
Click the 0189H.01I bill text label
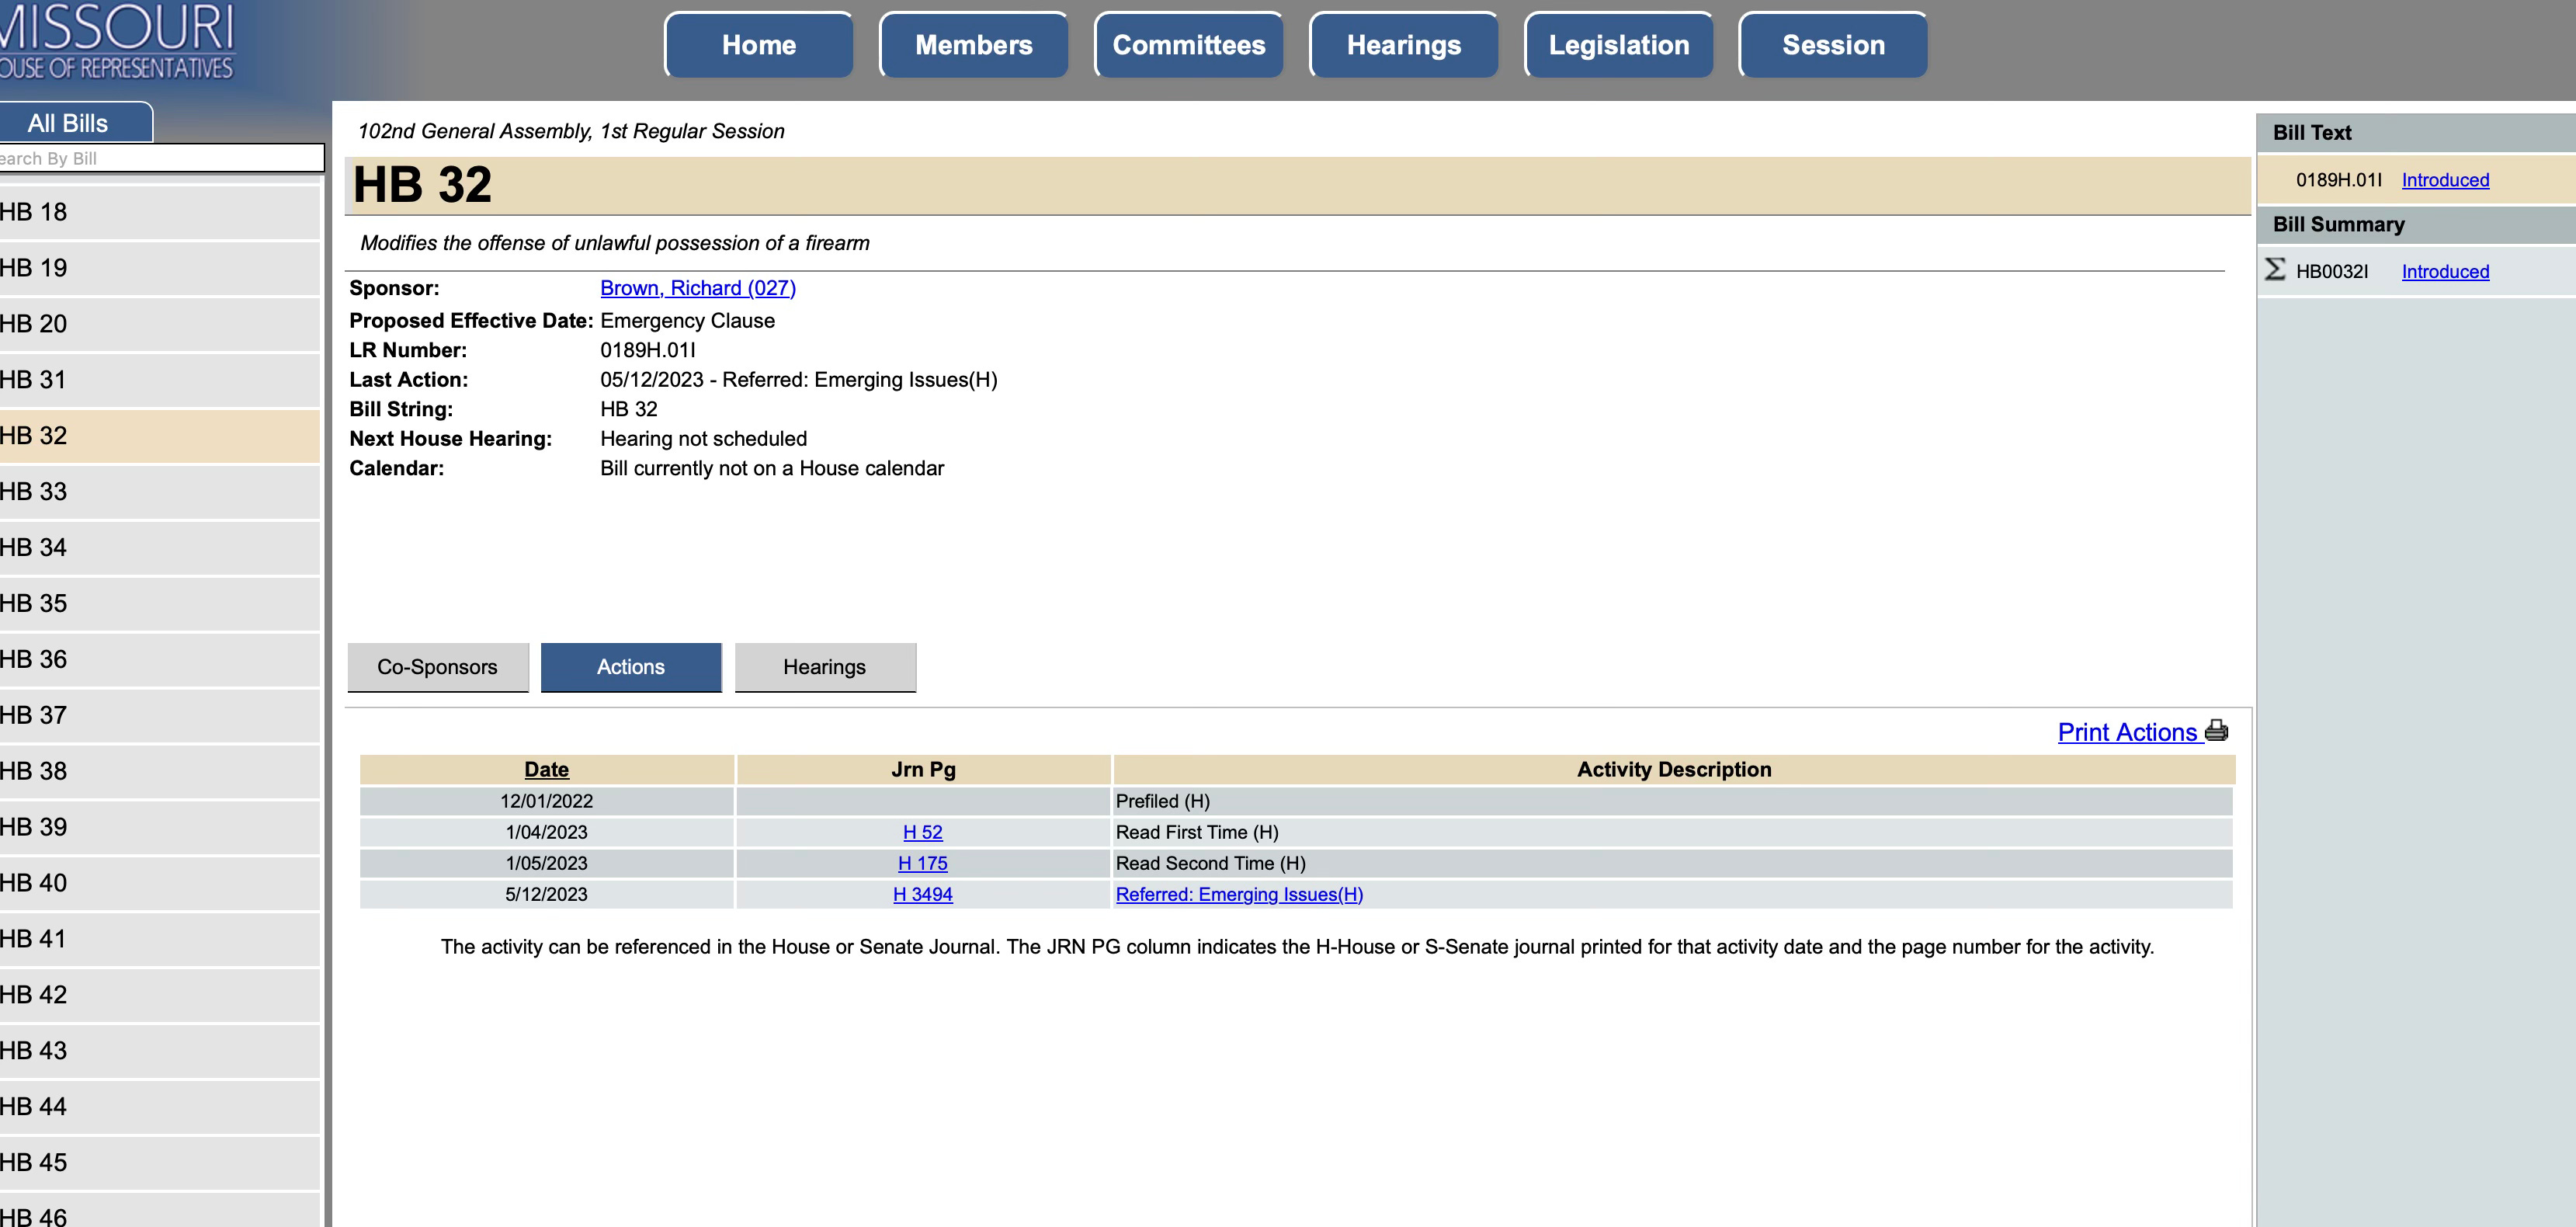(x=2338, y=180)
